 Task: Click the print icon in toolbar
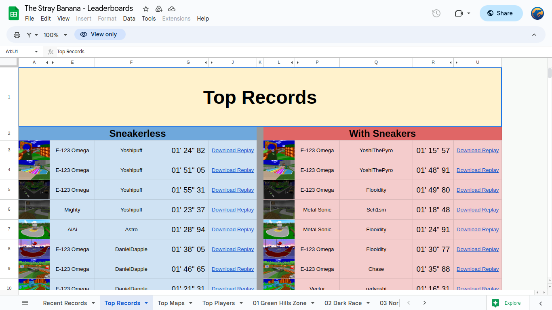[17, 35]
